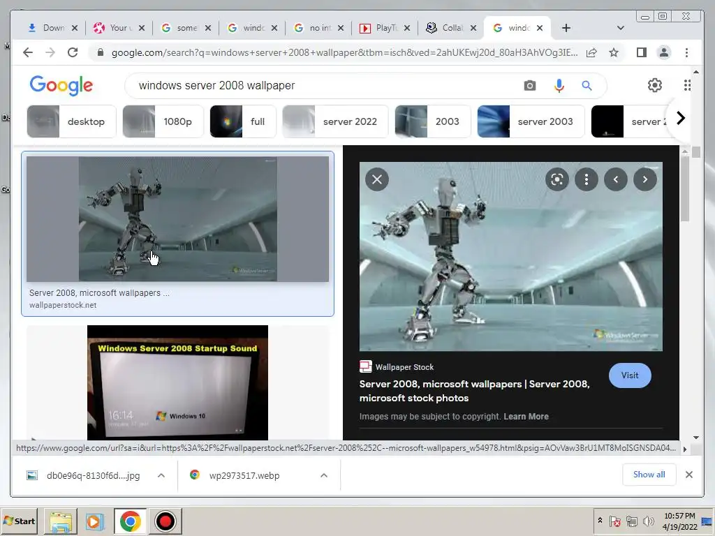Open the Windows Start menu
Viewport: 715px width, 536px height.
20,521
